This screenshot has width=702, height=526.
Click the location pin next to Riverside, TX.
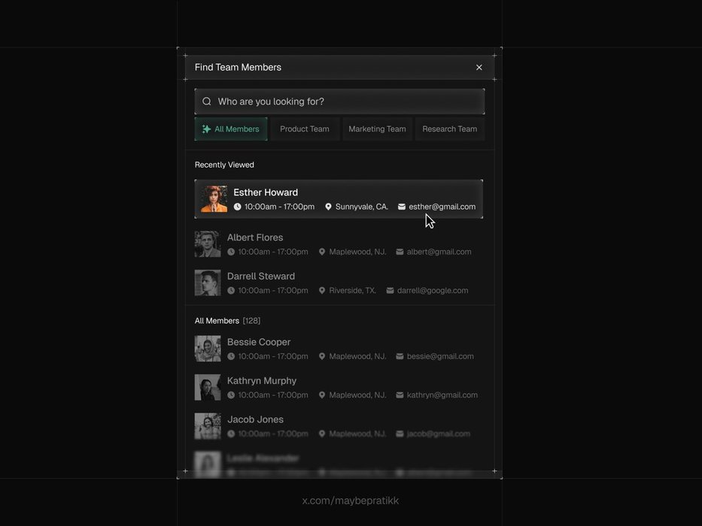coord(322,290)
